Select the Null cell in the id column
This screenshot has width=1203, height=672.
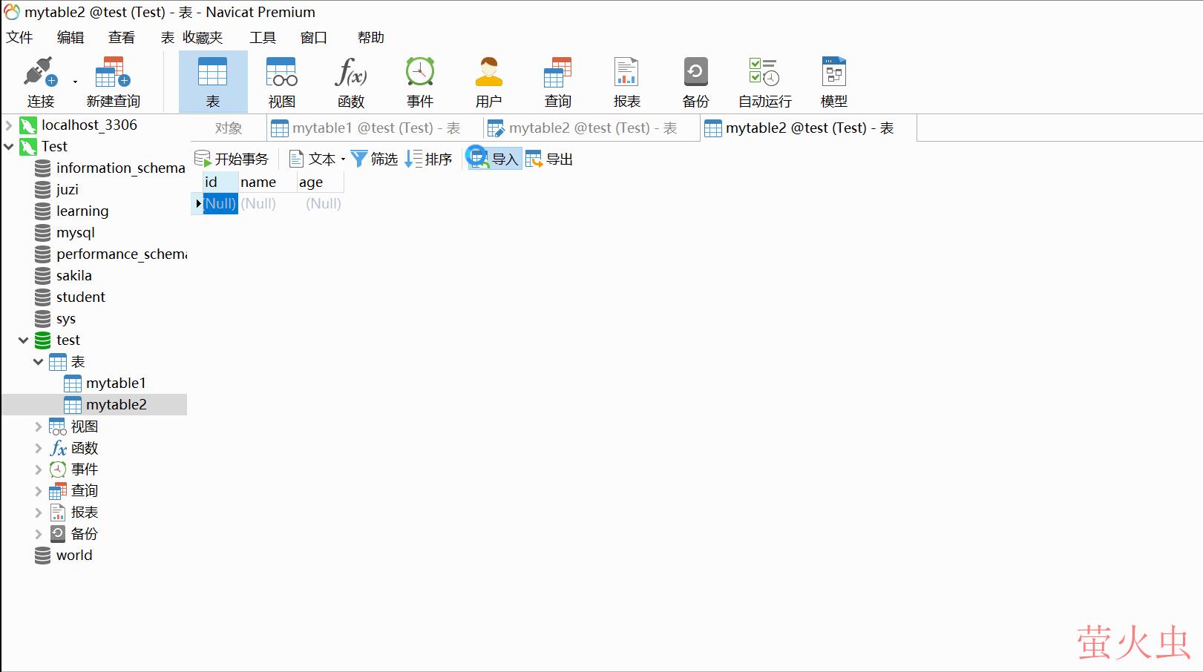pyautogui.click(x=220, y=203)
